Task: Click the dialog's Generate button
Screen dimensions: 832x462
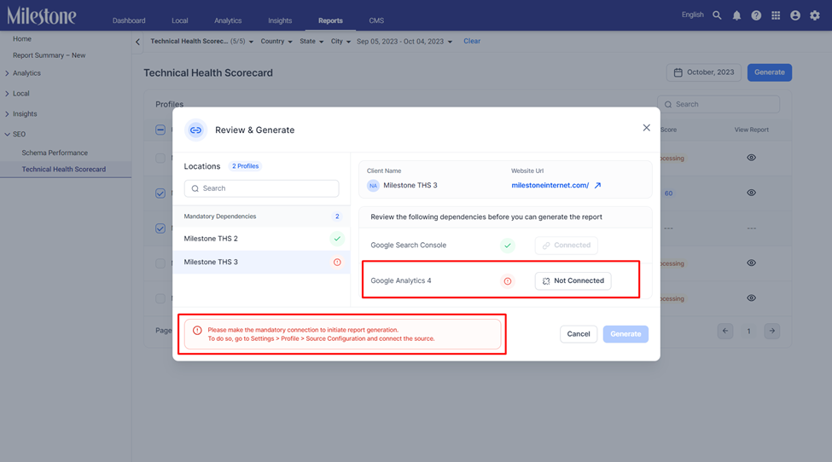Action: click(625, 334)
